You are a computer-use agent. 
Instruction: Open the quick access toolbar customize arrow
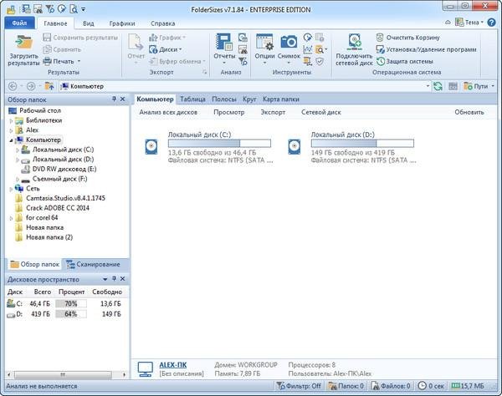[83, 9]
